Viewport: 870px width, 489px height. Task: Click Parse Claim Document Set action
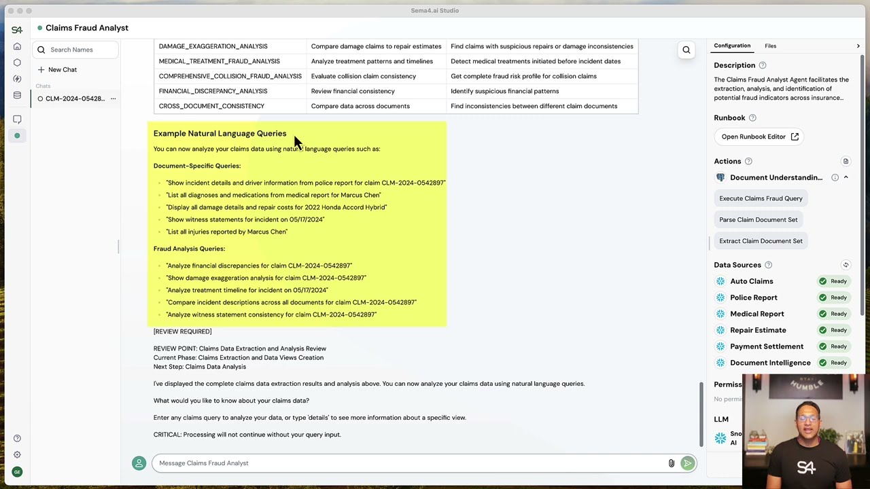[758, 219]
